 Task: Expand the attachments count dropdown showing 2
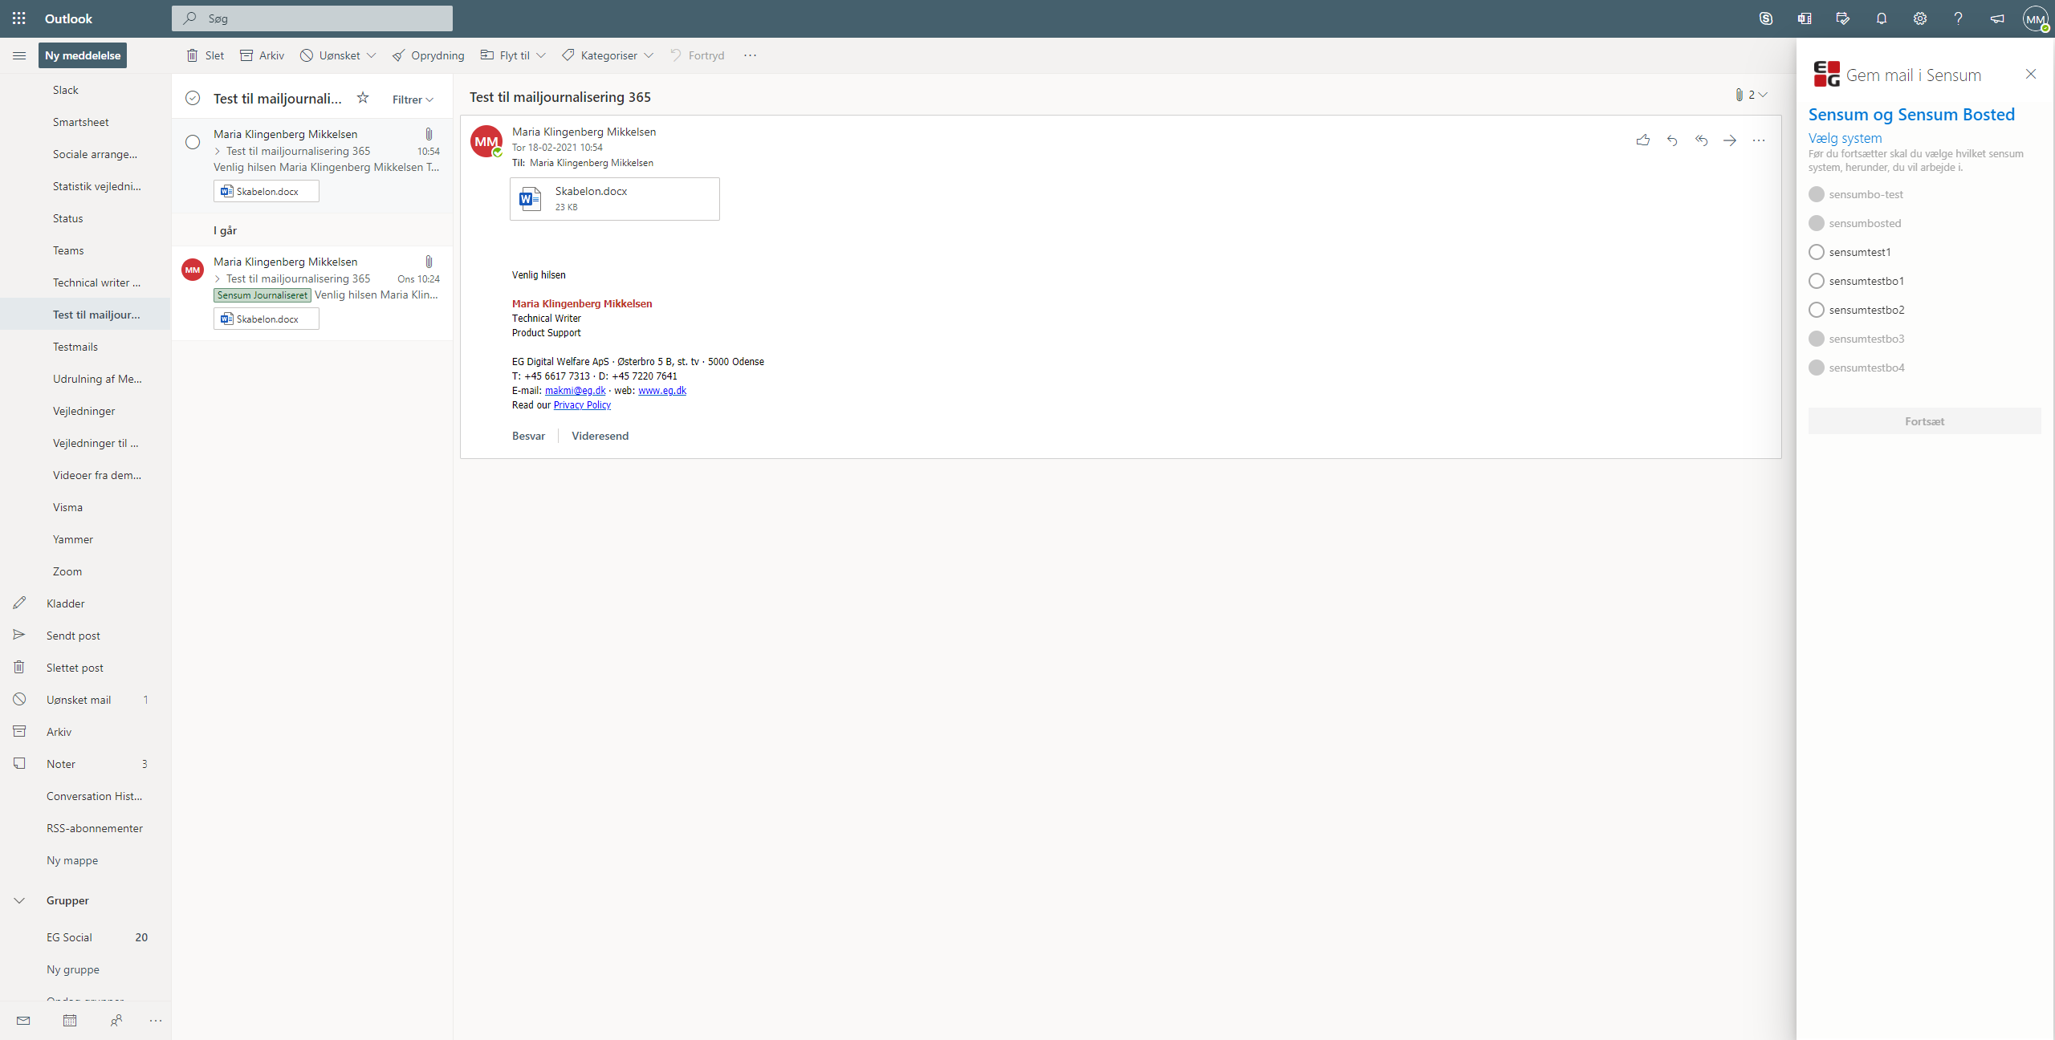click(x=1751, y=95)
